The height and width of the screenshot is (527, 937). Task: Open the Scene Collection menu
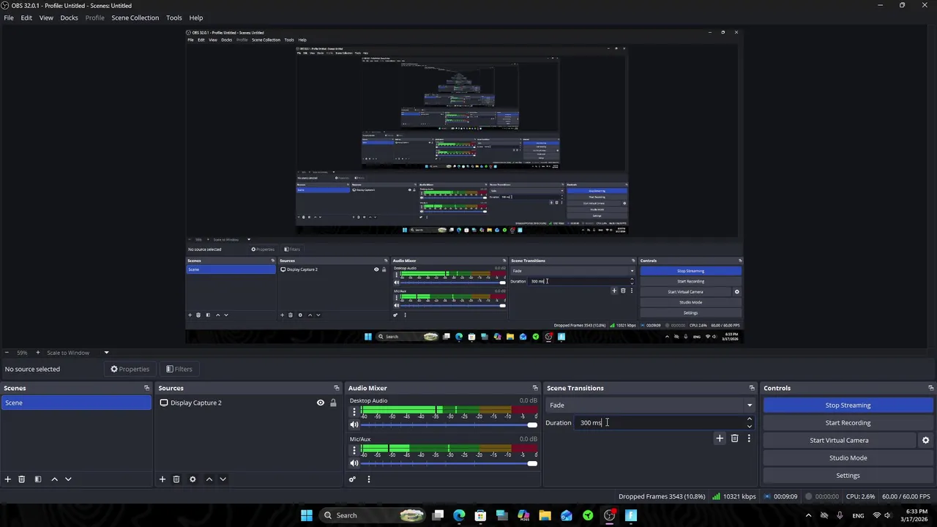point(135,18)
